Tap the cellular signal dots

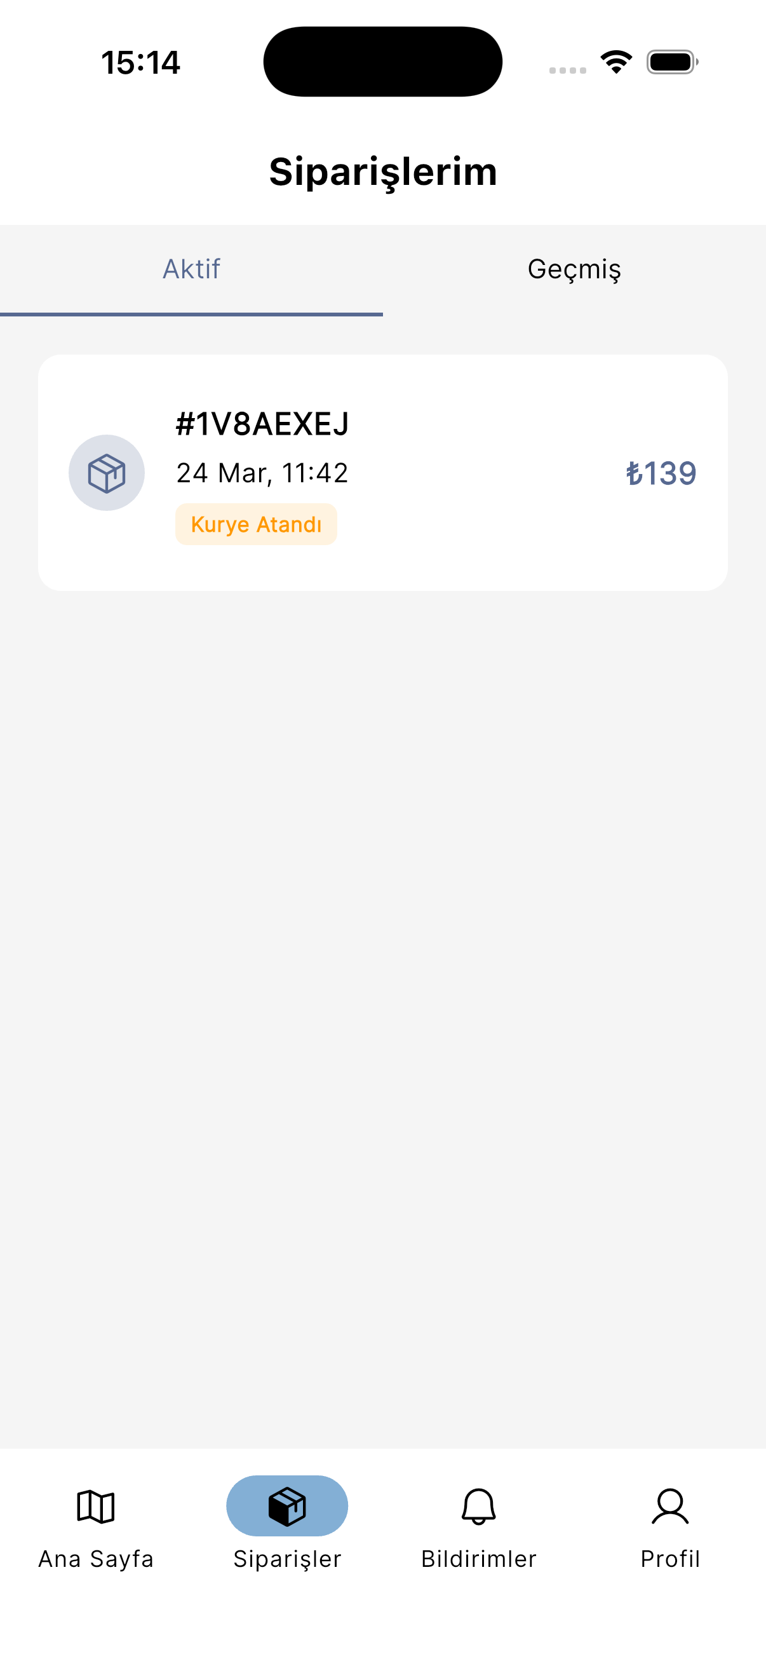568,70
